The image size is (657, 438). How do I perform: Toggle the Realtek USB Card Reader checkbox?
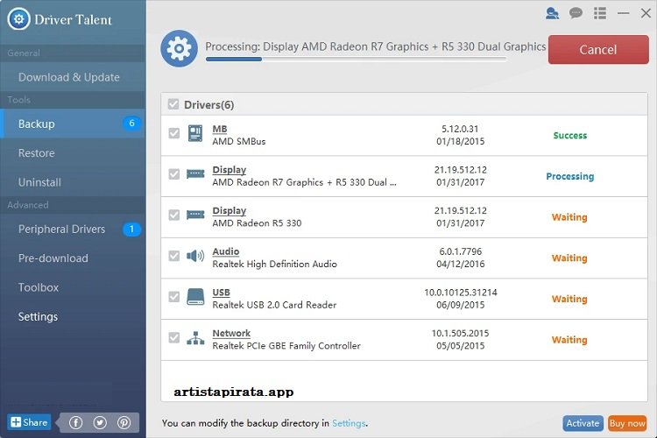173,297
